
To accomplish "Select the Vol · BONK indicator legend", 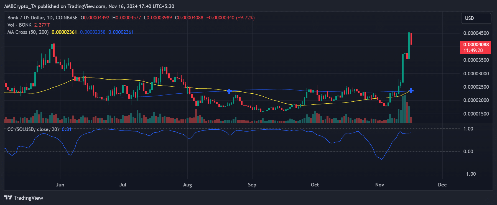I will click(x=19, y=25).
